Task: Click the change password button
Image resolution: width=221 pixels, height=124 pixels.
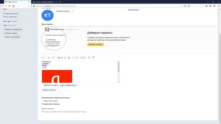Action: point(11,33)
